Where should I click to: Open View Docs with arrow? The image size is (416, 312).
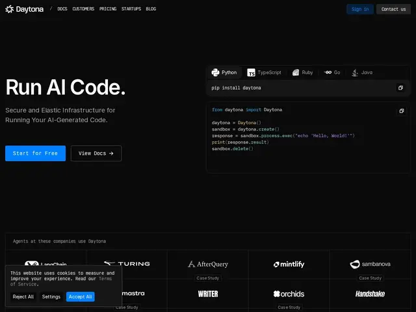click(x=96, y=153)
